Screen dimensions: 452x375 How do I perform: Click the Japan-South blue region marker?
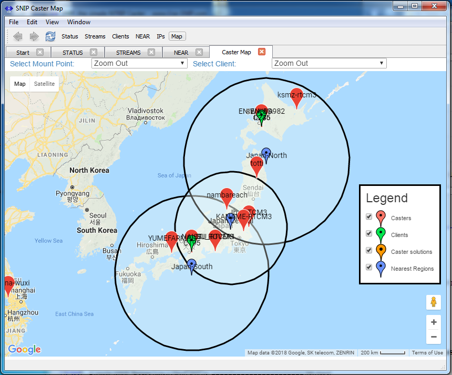click(192, 267)
